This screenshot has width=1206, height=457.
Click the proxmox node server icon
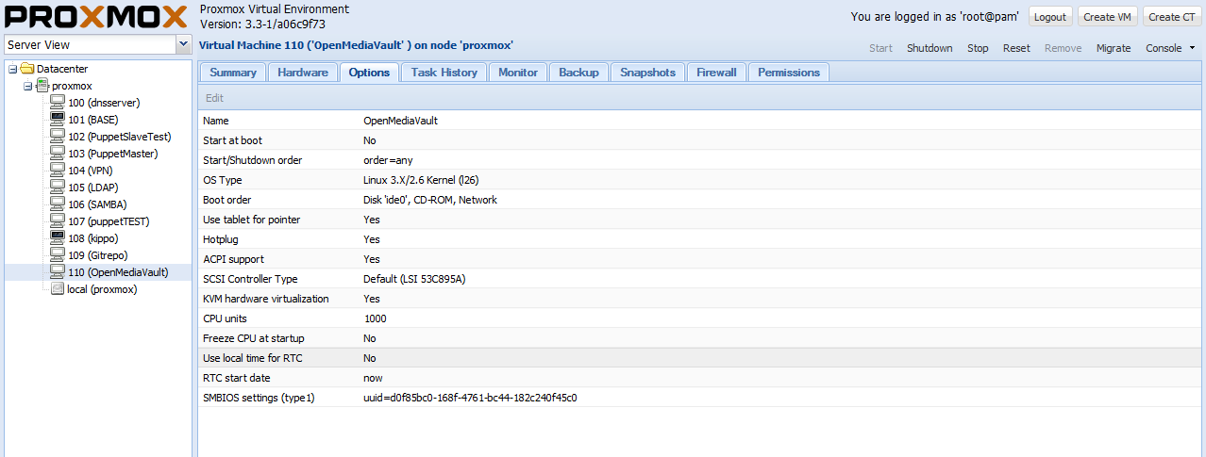(x=42, y=86)
